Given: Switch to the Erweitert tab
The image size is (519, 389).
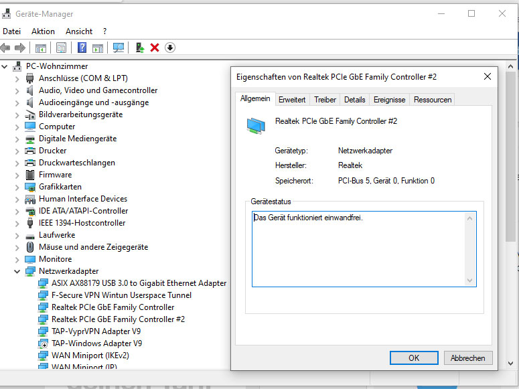Looking at the screenshot, I should click(292, 100).
